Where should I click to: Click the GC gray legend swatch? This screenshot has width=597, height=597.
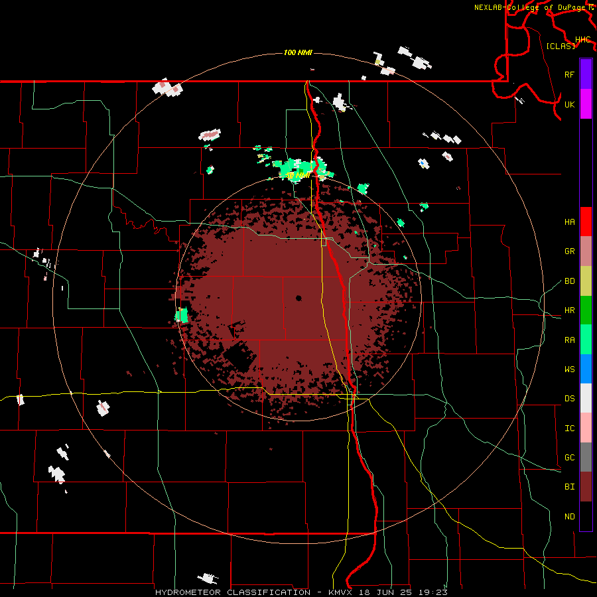[x=586, y=457]
